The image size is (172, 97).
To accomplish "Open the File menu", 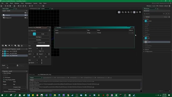I will click(x=2, y=3).
